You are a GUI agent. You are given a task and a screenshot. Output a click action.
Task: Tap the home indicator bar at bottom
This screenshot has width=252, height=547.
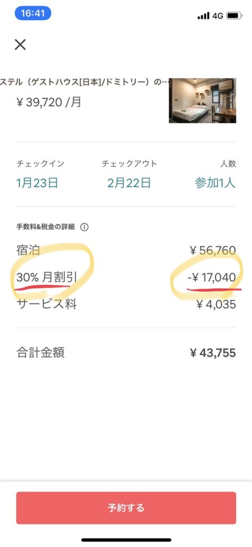point(126,540)
